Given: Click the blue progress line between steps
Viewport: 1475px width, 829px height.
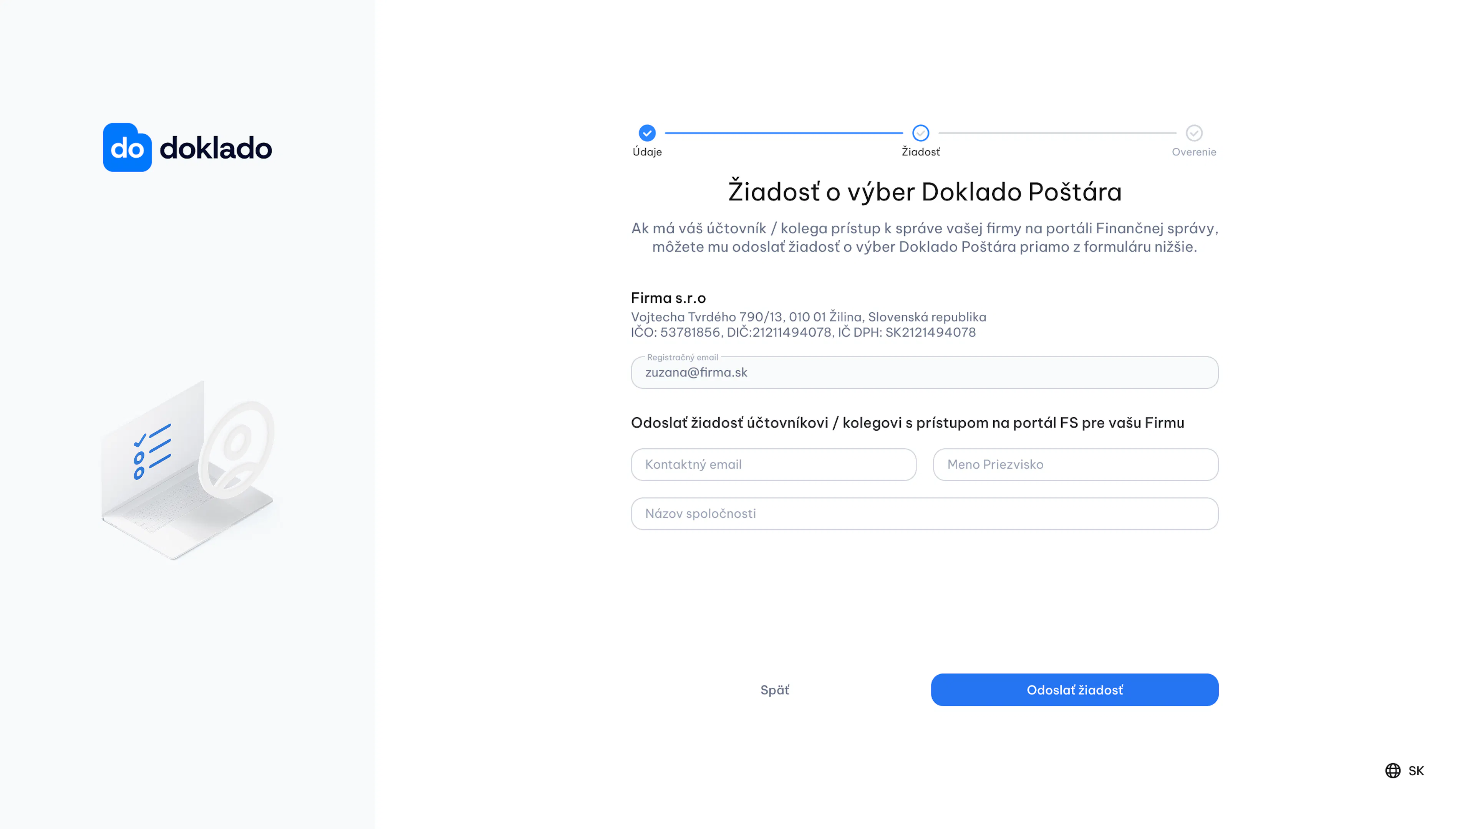Looking at the screenshot, I should (784, 133).
